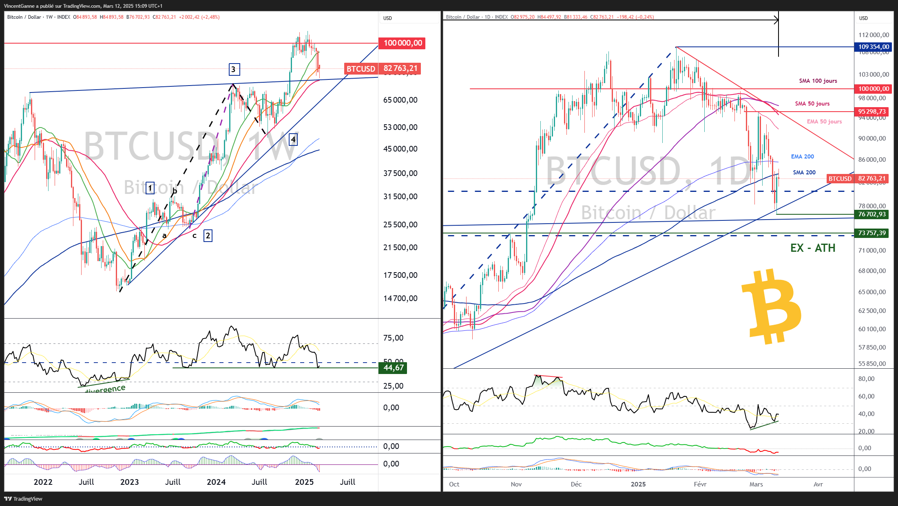Click the EX - ATH green annotation
Screen dimensions: 898x506
812,248
